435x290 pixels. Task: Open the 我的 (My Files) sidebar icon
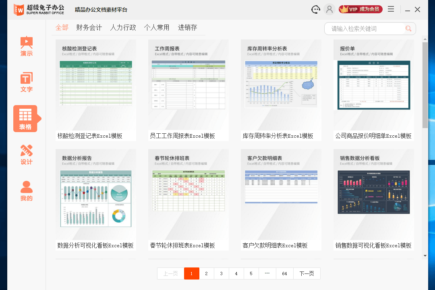[27, 191]
